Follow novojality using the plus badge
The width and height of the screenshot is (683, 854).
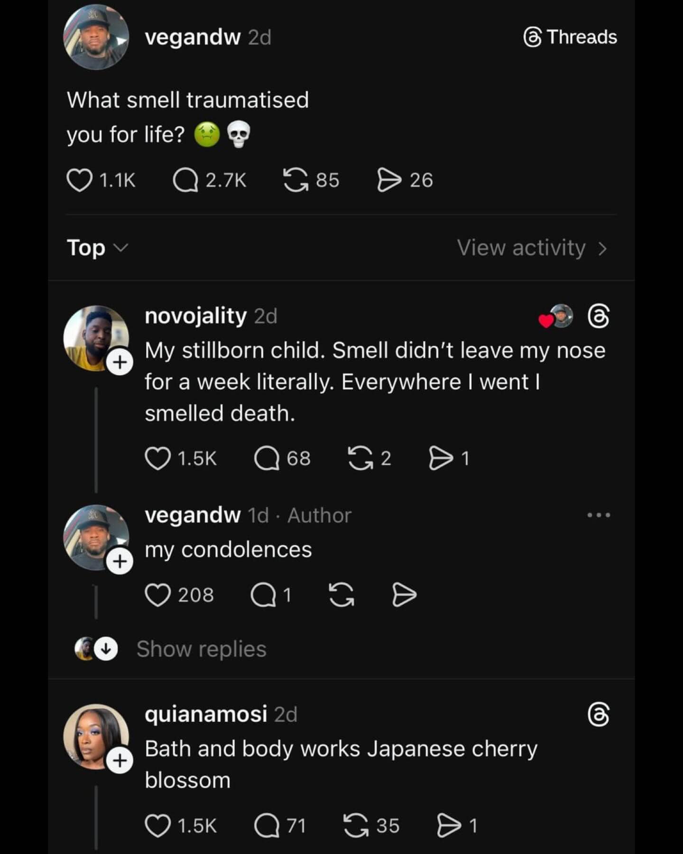click(120, 362)
